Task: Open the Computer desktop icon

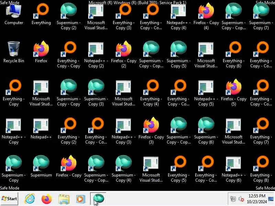Action: (x=14, y=14)
